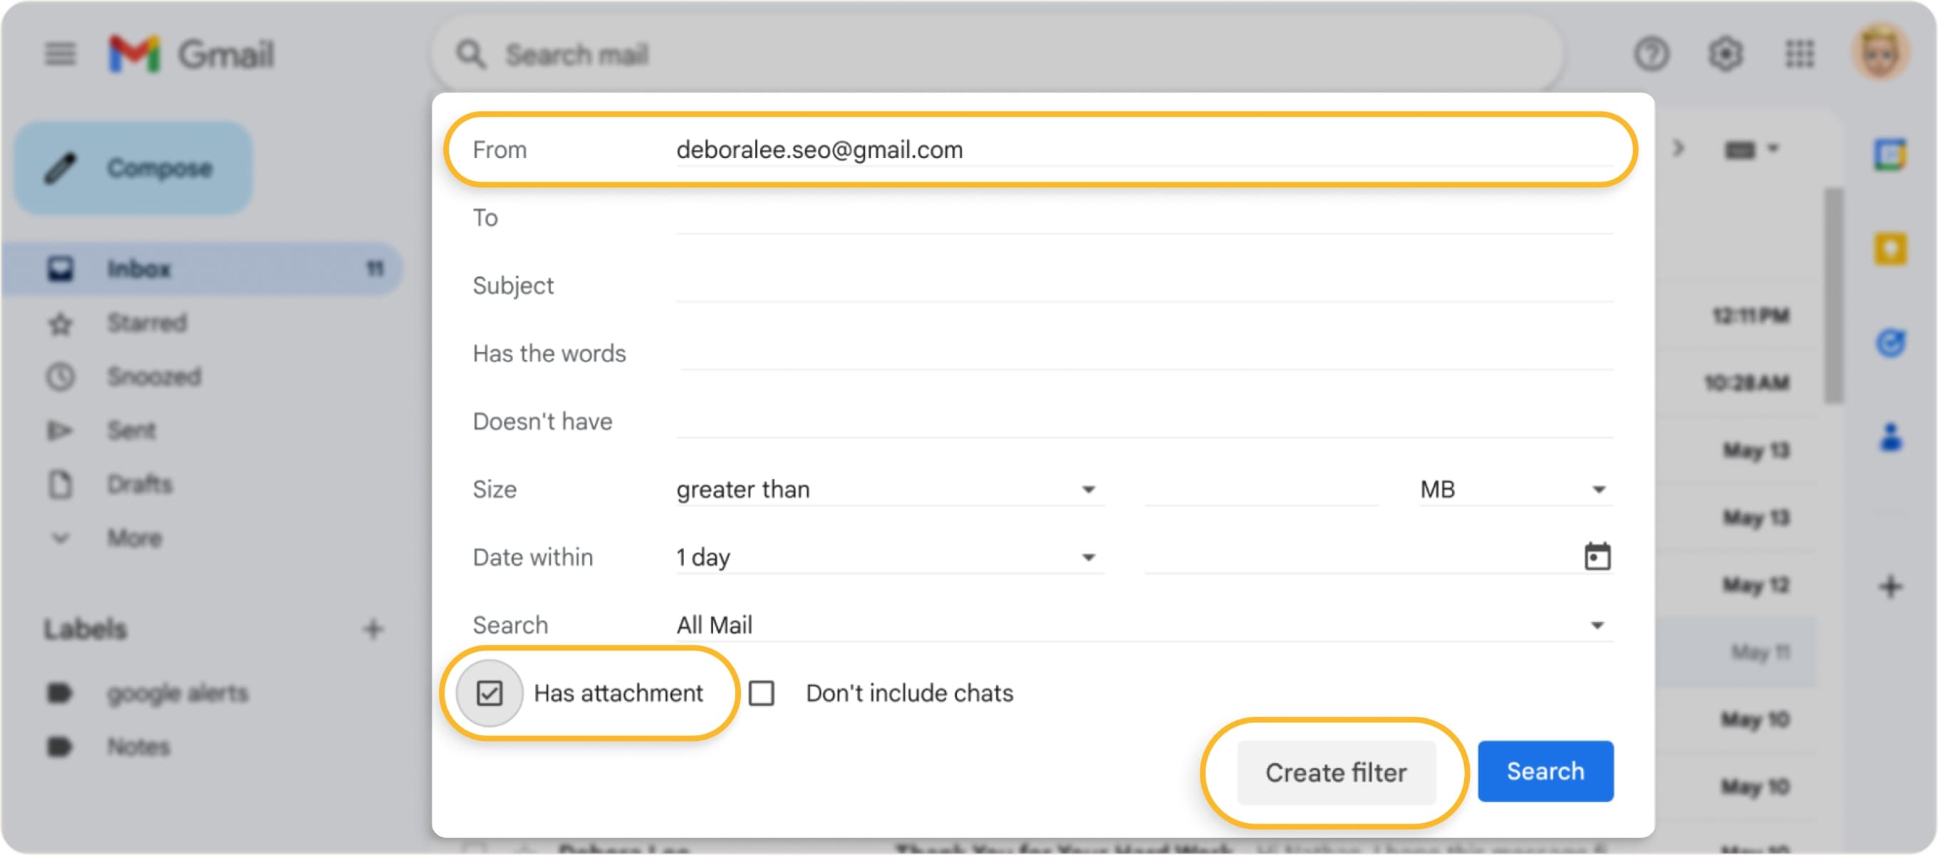The height and width of the screenshot is (855, 1938).
Task: Uncheck the Has attachment checkbox
Action: tap(490, 693)
